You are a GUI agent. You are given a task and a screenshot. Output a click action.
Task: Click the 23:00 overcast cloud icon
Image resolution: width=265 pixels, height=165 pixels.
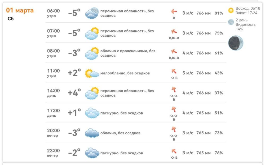pyautogui.click(x=92, y=153)
